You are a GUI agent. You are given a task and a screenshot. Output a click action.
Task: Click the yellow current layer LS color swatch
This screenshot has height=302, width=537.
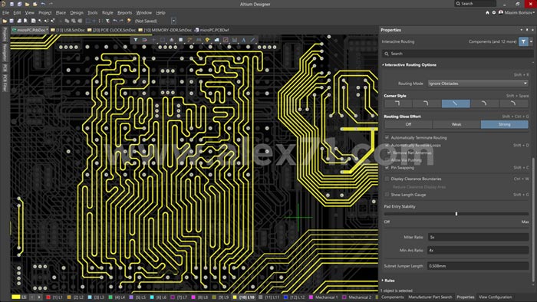coord(16,297)
